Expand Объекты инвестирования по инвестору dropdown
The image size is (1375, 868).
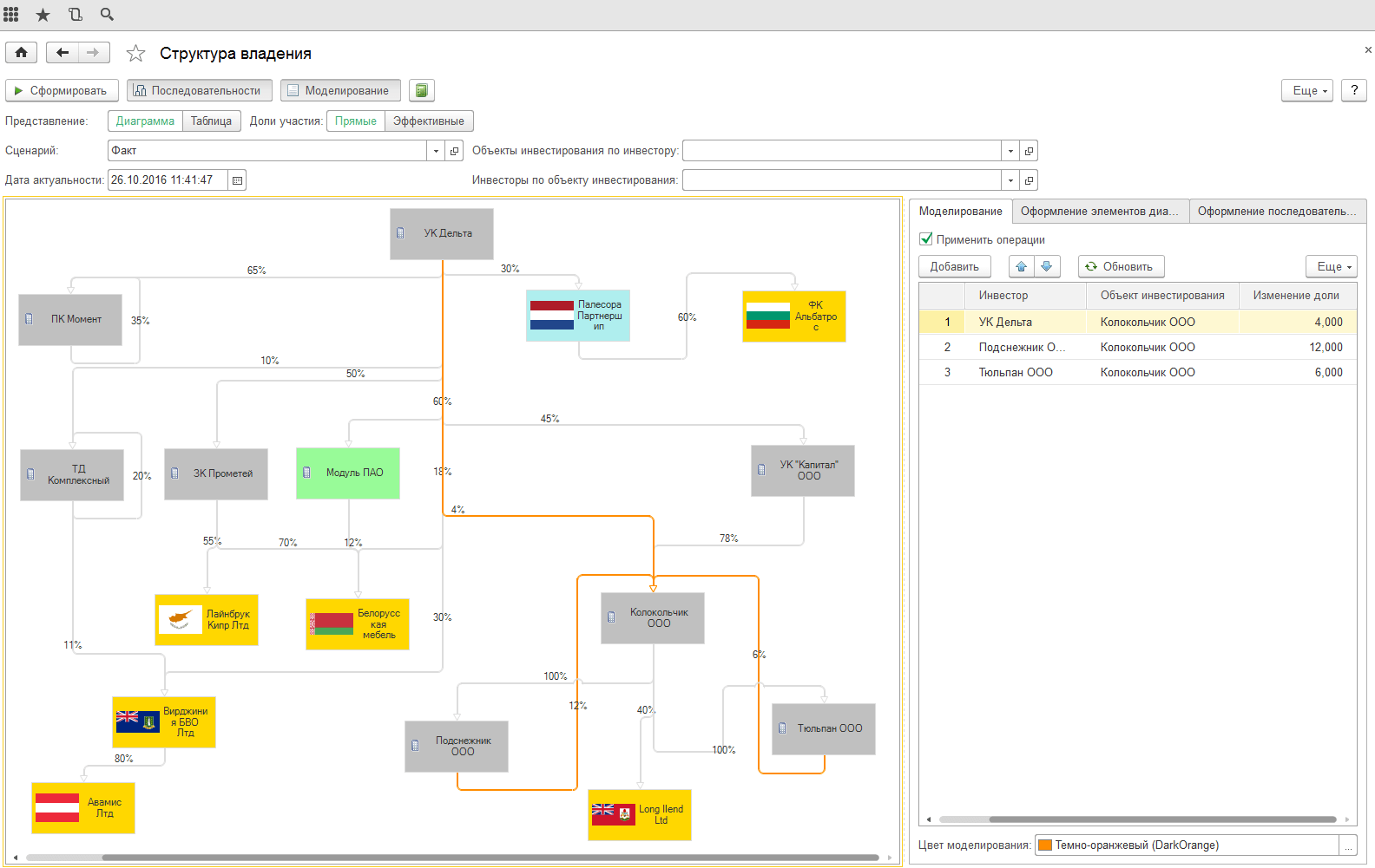click(x=1010, y=151)
